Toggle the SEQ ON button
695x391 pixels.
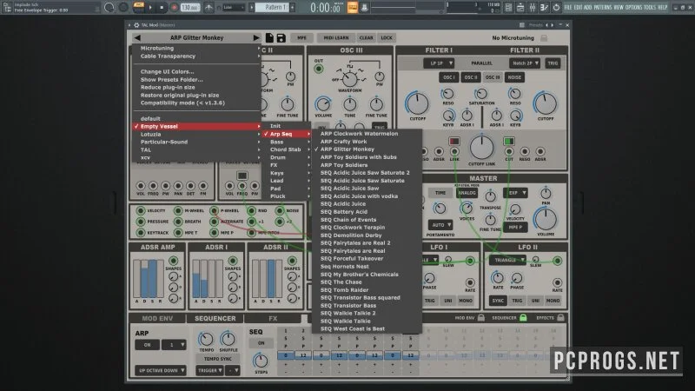point(261,343)
